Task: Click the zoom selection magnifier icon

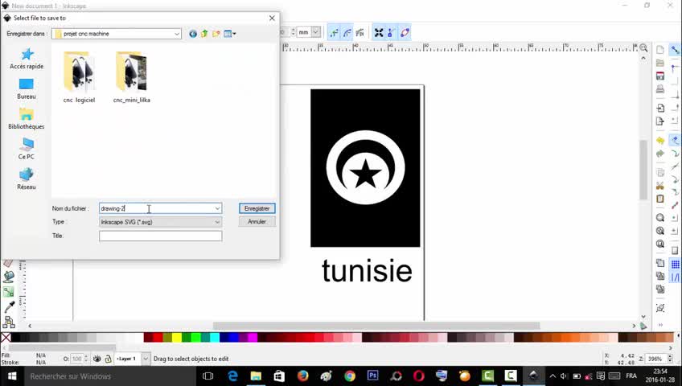Action: pos(659,218)
